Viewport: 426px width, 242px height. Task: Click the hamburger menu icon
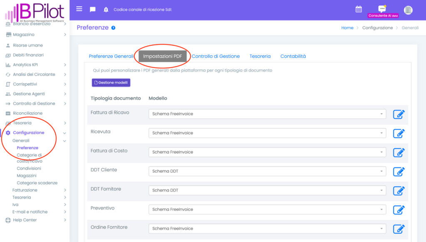79,9
